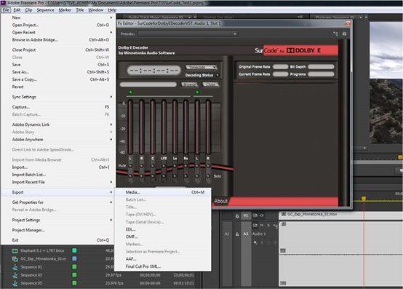Choose AAF export option

pos(163,259)
